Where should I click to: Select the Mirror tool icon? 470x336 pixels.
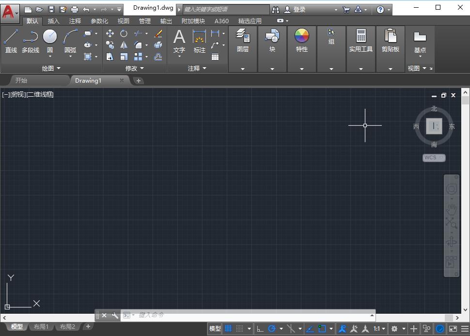tap(124, 45)
